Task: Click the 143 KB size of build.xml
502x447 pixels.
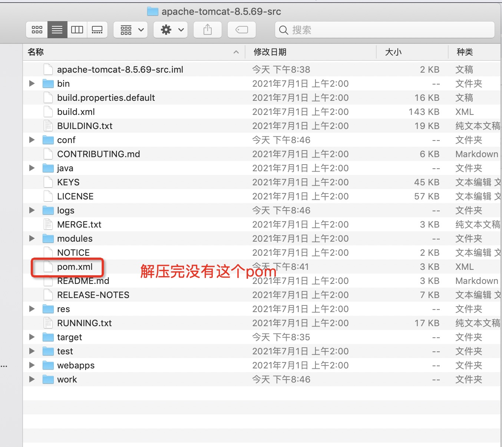Action: pos(424,112)
